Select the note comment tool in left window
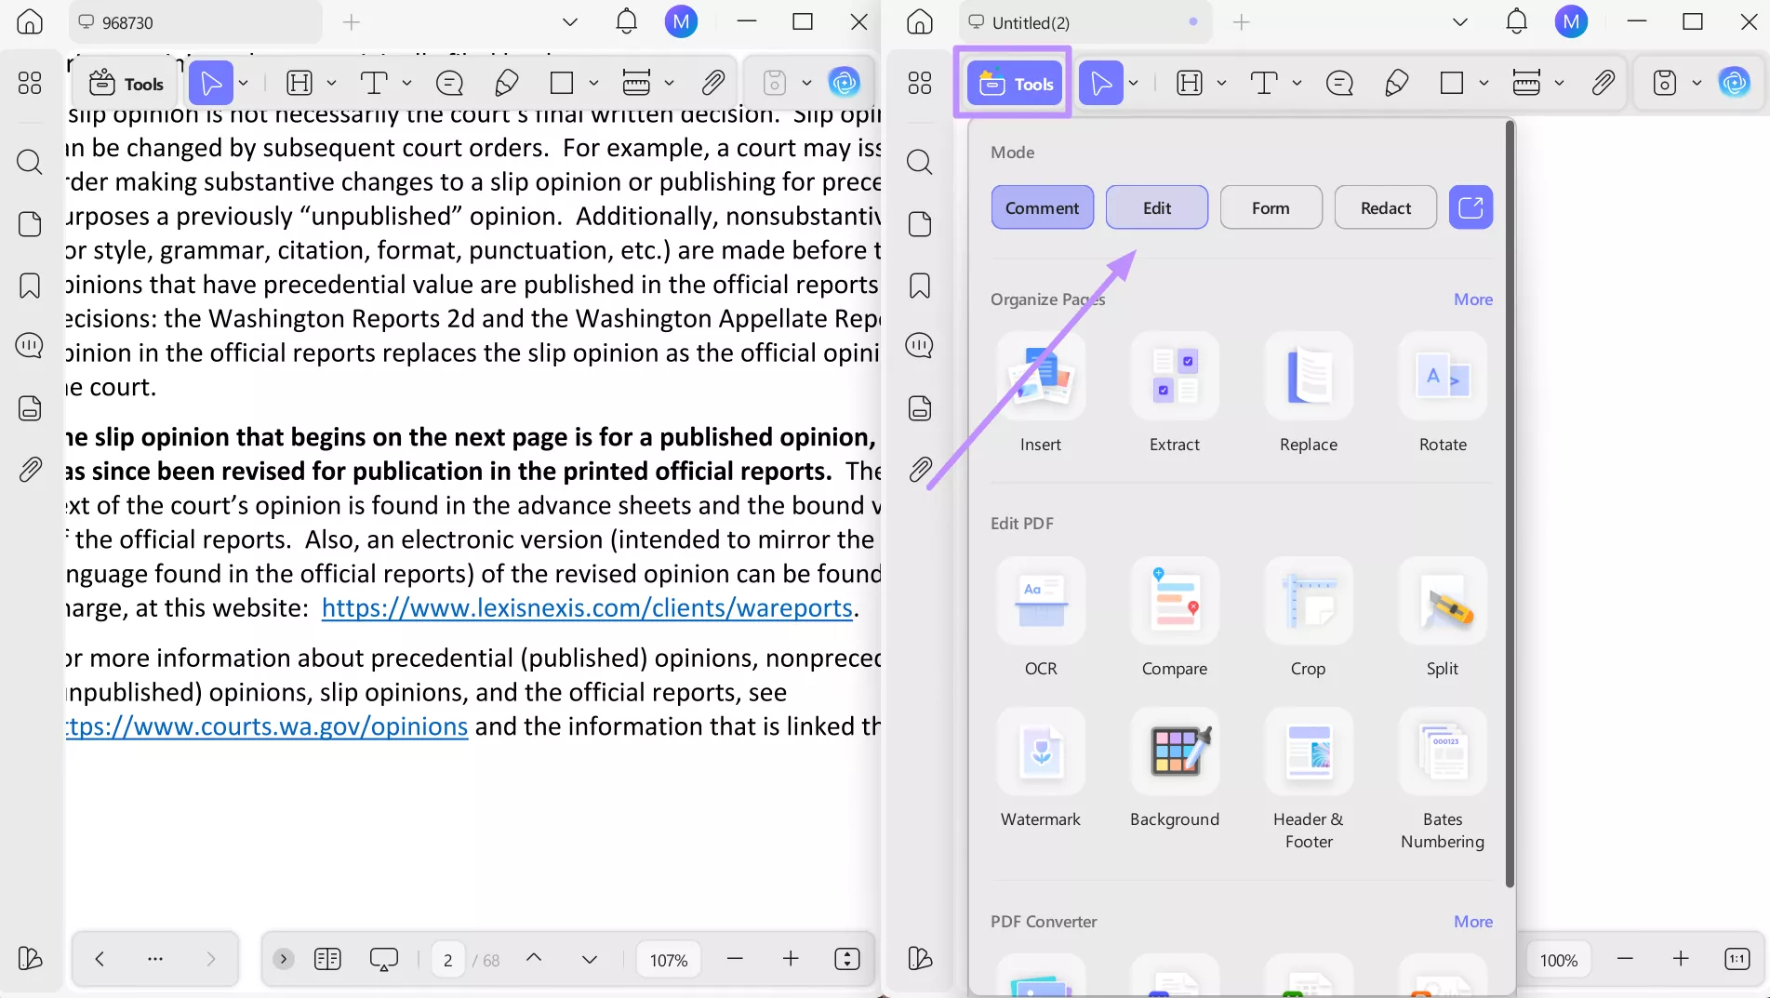The width and height of the screenshot is (1770, 998). 449,83
